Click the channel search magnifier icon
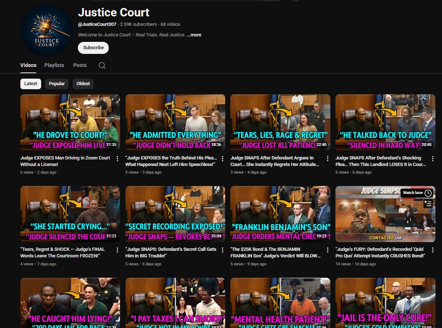 coord(102,66)
